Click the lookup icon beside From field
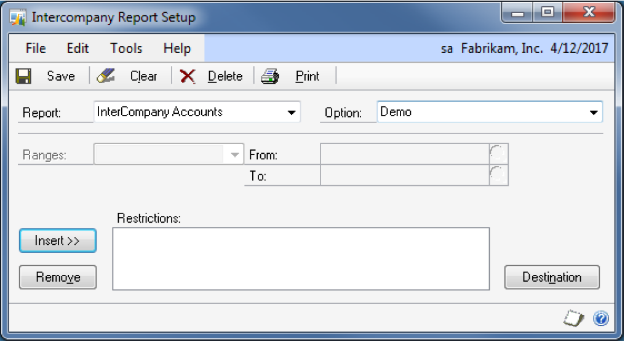The width and height of the screenshot is (625, 342). point(498,154)
